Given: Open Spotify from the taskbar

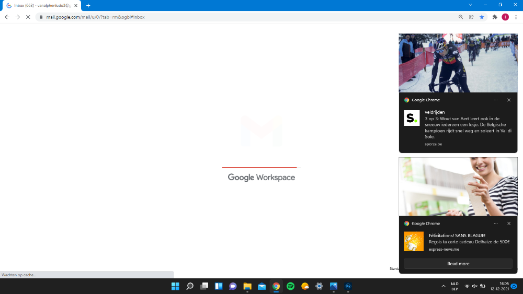Looking at the screenshot, I should (290, 286).
